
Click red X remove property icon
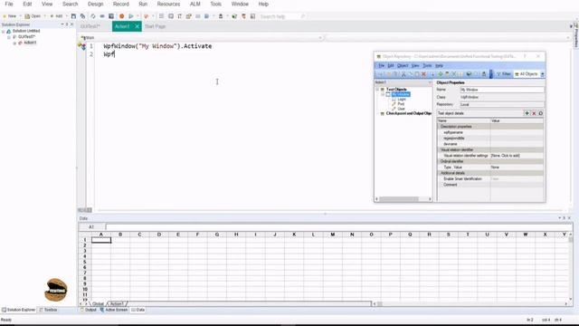534,113
